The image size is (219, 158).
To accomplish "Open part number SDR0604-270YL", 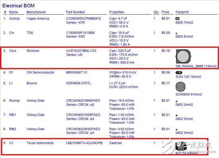I will (x=78, y=83).
